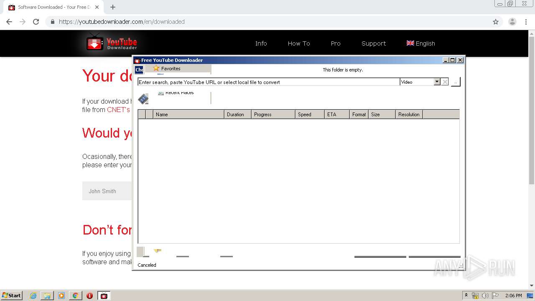This screenshot has width=535, height=301.
Task: Open the English language selector
Action: 421,43
